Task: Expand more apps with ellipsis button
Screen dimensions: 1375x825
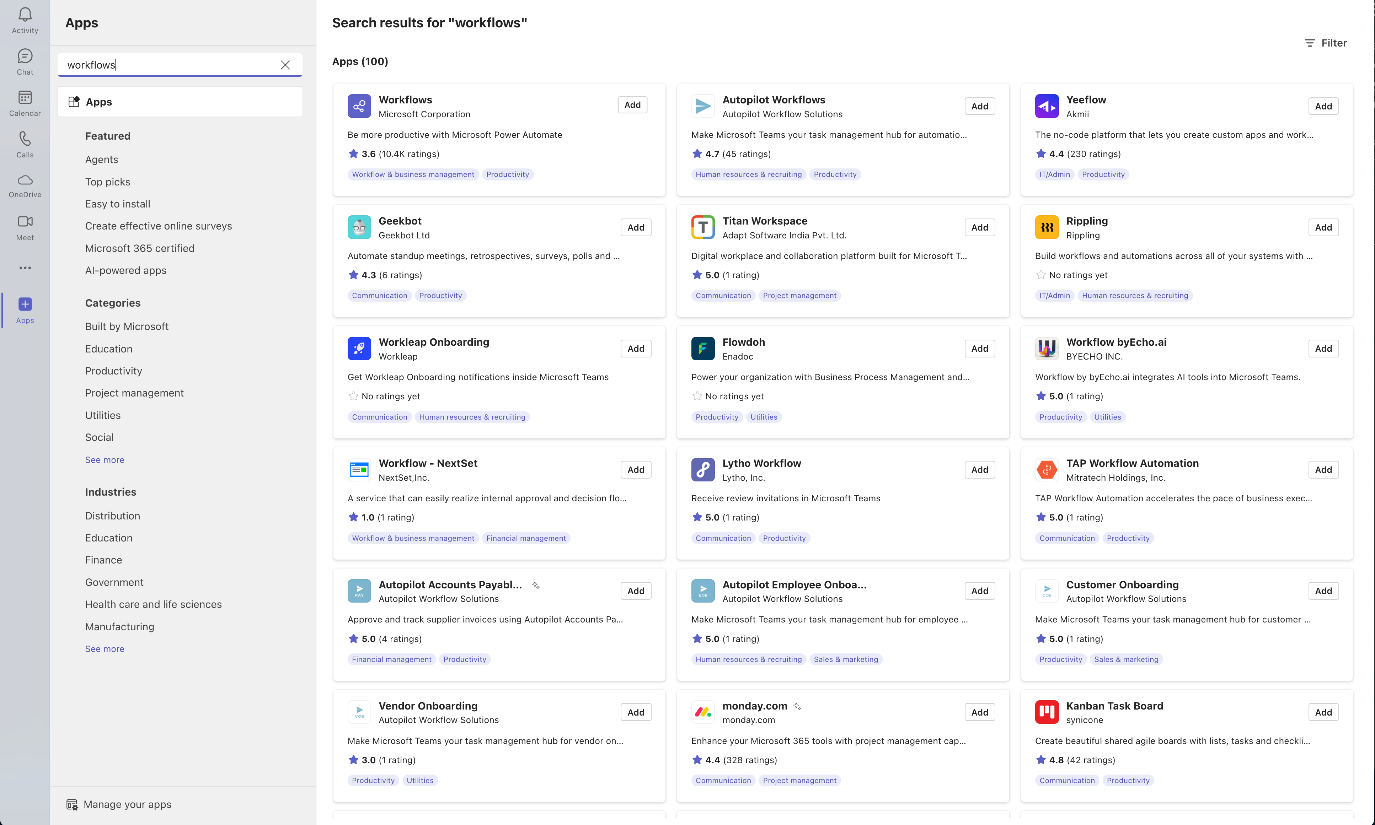Action: pyautogui.click(x=25, y=268)
